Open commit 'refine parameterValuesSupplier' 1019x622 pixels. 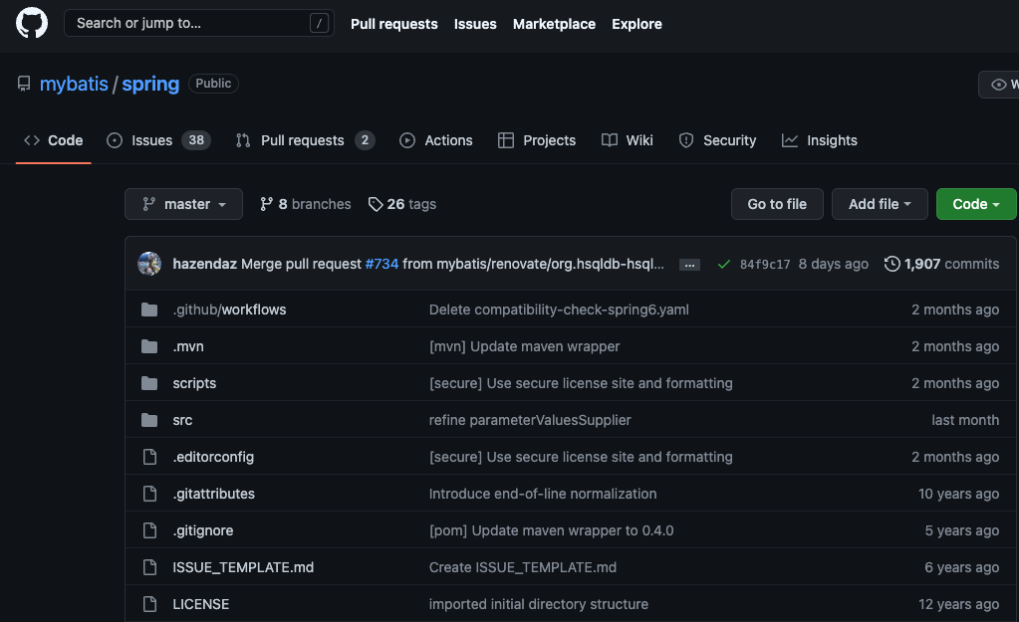530,420
